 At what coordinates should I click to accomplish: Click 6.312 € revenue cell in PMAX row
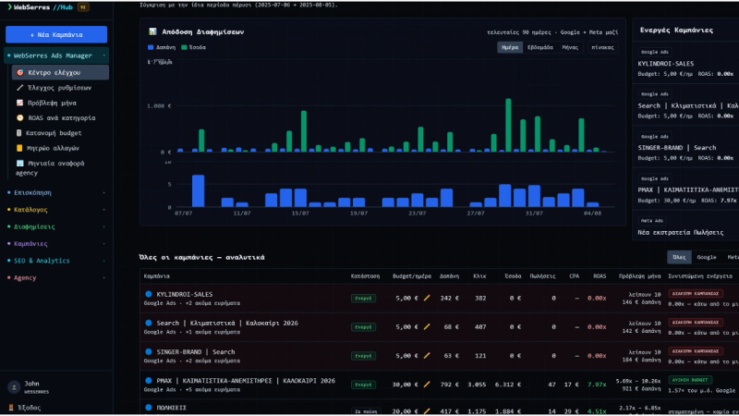[x=507, y=385]
